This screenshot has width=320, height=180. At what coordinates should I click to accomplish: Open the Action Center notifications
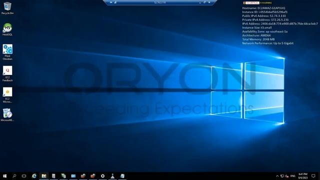[313, 176]
